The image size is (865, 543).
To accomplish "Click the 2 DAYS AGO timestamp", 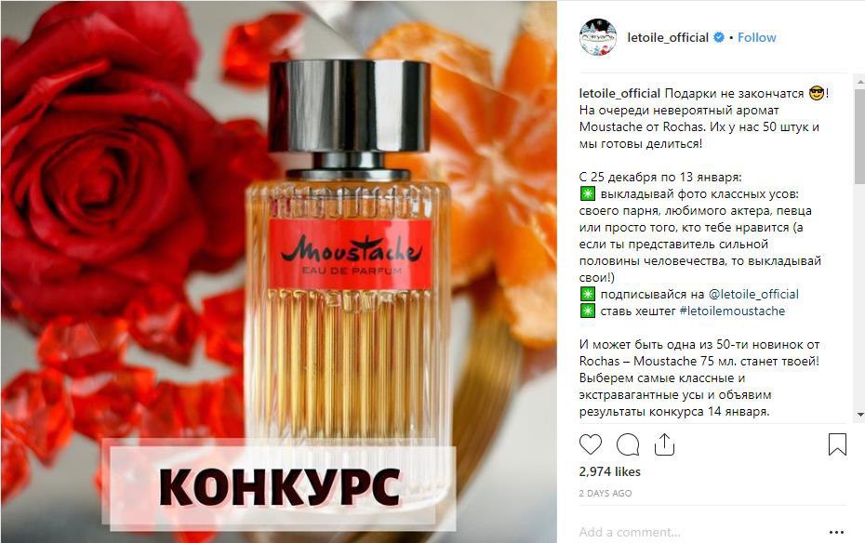I will pyautogui.click(x=605, y=494).
